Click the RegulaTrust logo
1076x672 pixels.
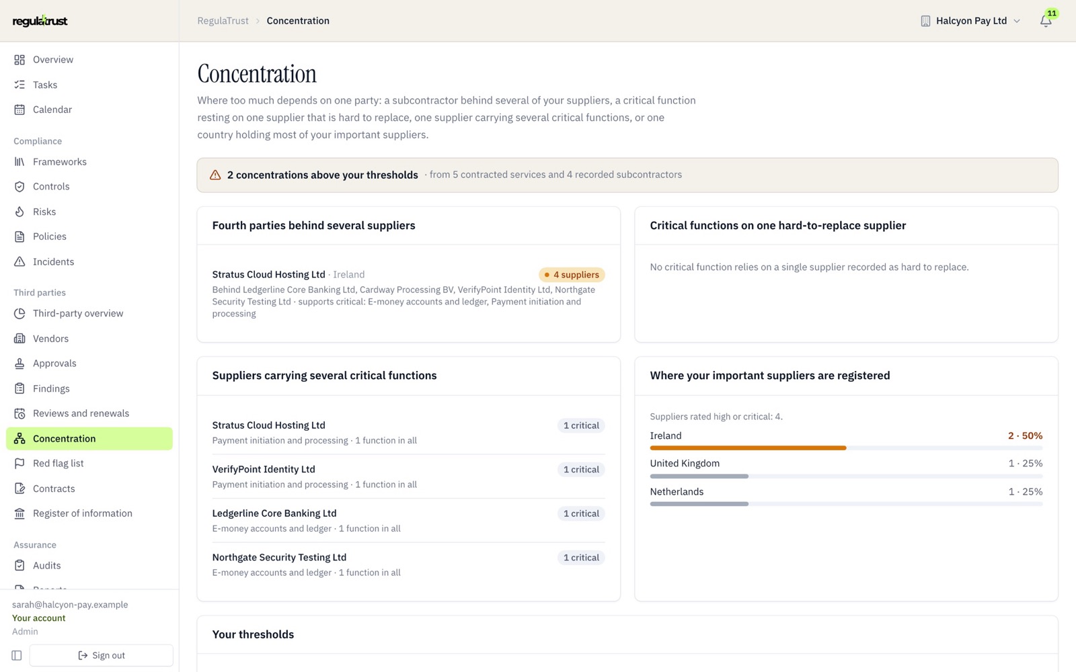tap(40, 21)
